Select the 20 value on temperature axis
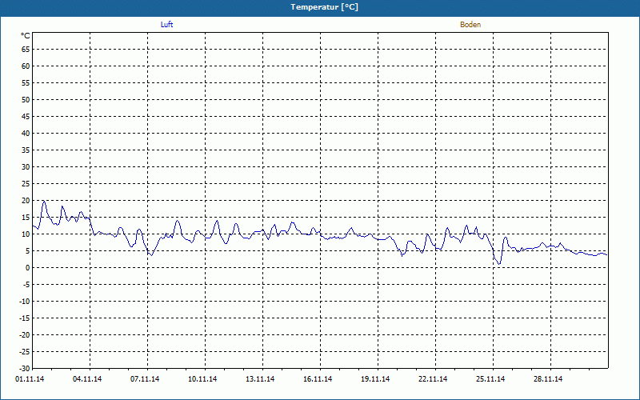640x400 pixels. (x=26, y=201)
